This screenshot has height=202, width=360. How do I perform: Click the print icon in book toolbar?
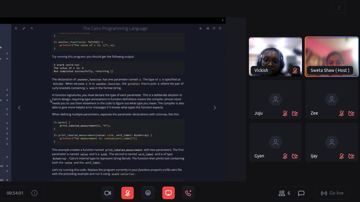pos(208,28)
